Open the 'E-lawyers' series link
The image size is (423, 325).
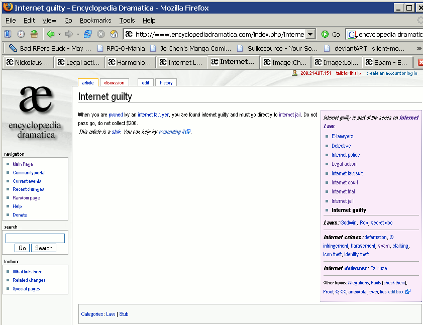342,137
